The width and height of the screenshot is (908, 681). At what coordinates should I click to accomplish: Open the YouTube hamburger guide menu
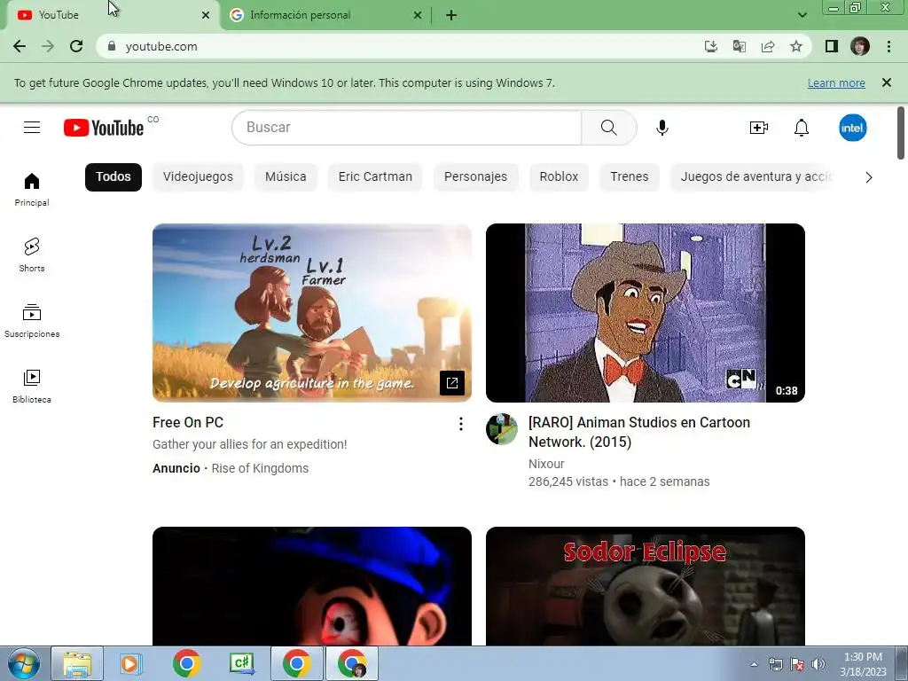coord(32,128)
